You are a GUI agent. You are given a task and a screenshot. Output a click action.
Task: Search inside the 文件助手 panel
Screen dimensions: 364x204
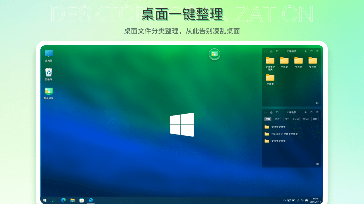277,112
